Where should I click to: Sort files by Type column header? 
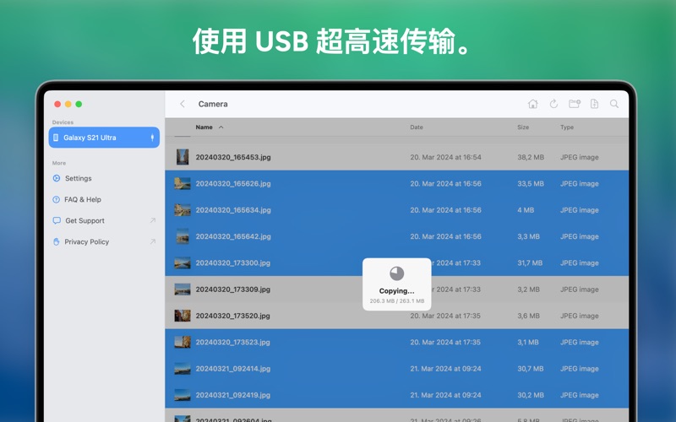(x=567, y=127)
